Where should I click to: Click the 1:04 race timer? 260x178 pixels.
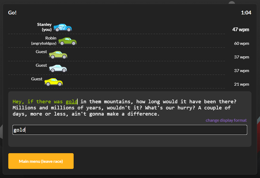point(246,13)
